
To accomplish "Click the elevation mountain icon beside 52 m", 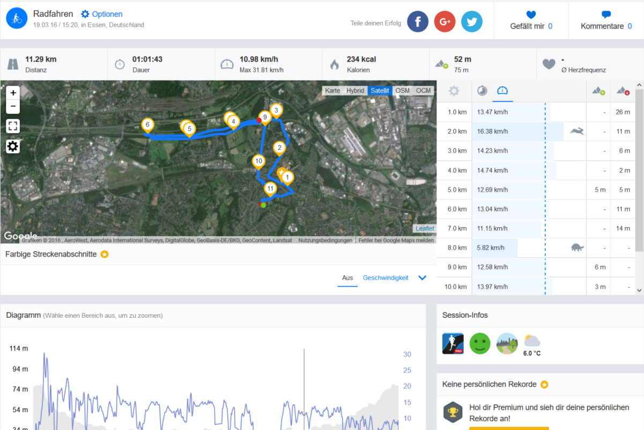I will [x=442, y=64].
